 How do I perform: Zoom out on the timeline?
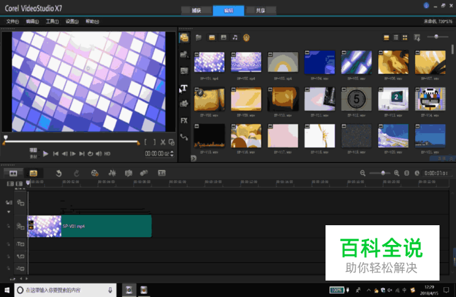[x=362, y=173]
